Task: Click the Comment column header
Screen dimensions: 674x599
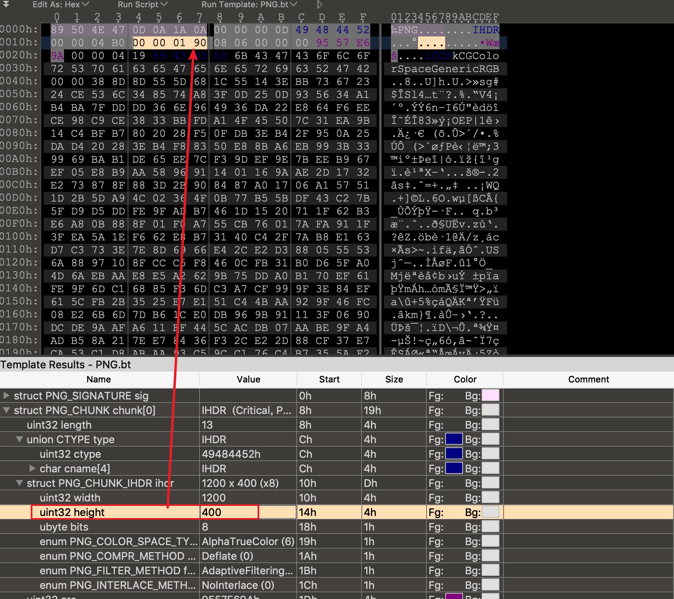Action: coord(588,379)
